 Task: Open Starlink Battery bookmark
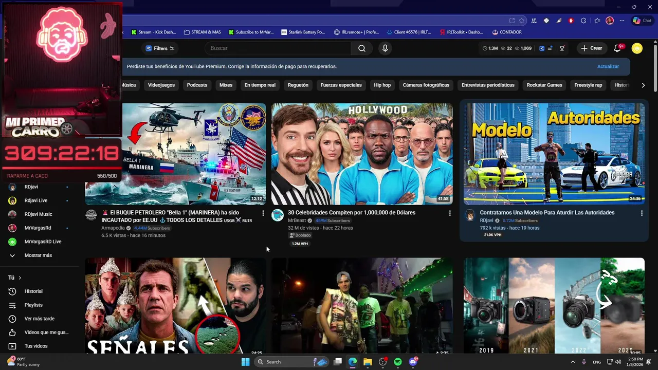coord(303,32)
